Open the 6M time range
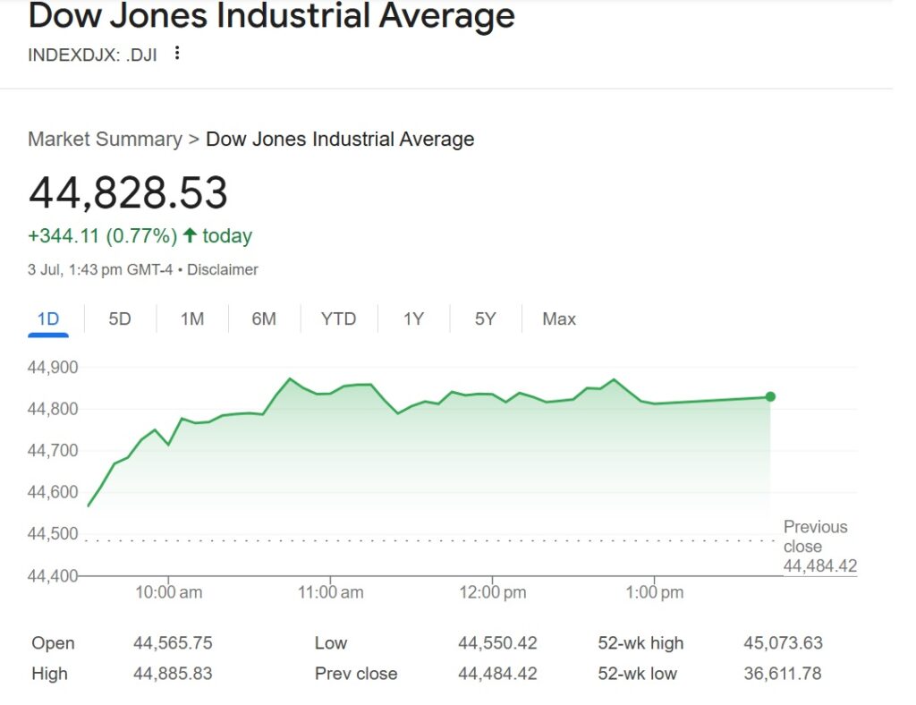This screenshot has height=705, width=916. click(264, 319)
